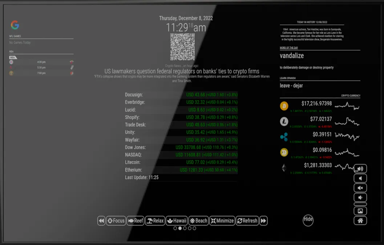Screen dimensions: 384x245
Task: Click the Minimize button in the bottom bar
Action: 222,221
